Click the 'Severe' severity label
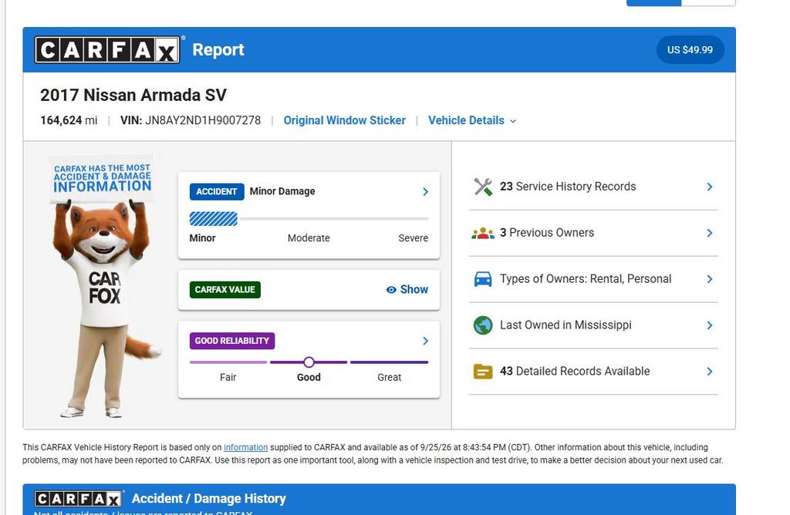 (414, 238)
